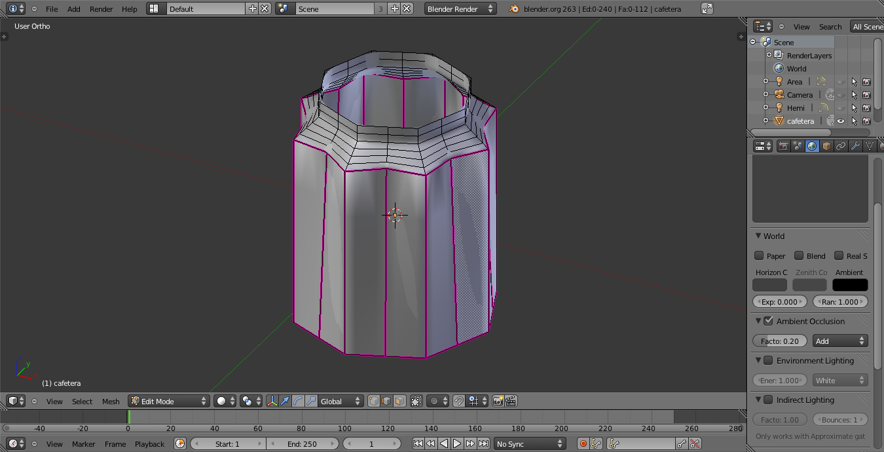Click the End frame 250 field
The height and width of the screenshot is (452, 884).
point(302,443)
